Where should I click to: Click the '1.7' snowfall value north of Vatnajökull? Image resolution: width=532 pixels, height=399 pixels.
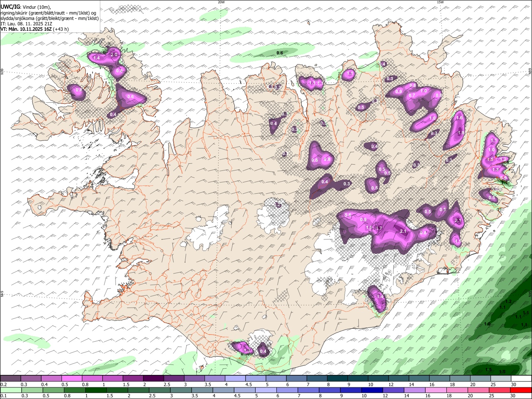point(379,229)
